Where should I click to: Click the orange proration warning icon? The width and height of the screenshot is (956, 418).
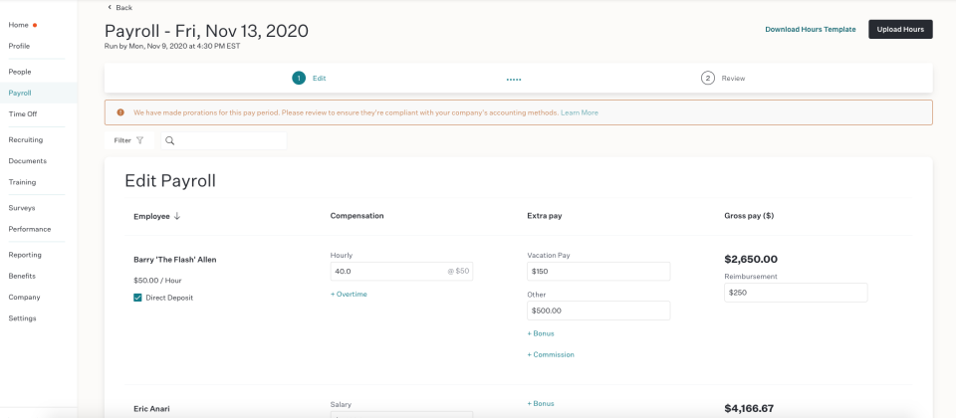(x=120, y=112)
